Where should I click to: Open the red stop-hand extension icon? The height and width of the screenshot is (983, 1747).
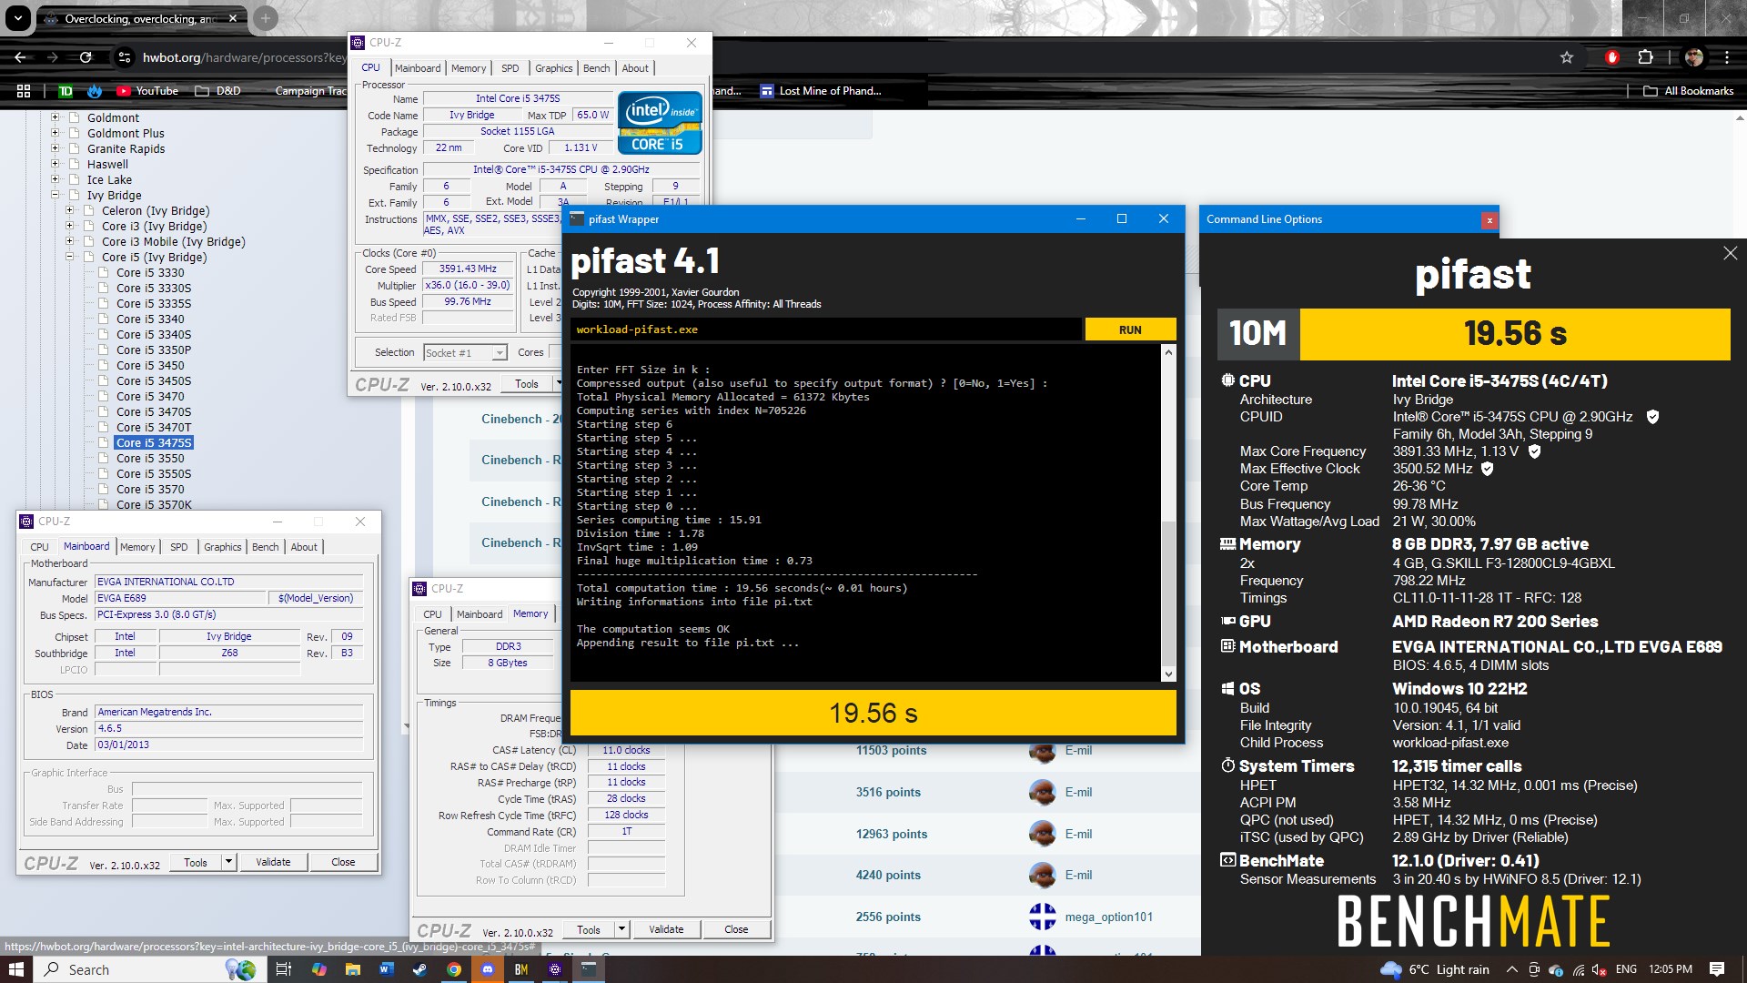(x=1612, y=57)
